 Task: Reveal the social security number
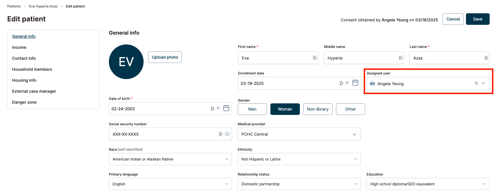click(227, 134)
